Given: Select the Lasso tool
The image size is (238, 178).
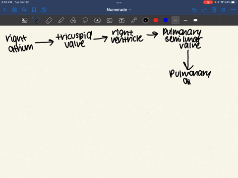Looking at the screenshot, I should click(x=85, y=20).
